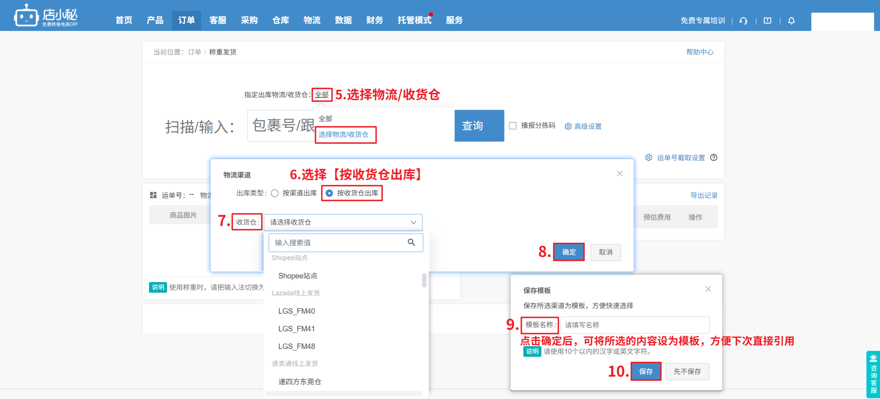Click question mark help icon
Image resolution: width=880 pixels, height=399 pixels.
tap(714, 157)
